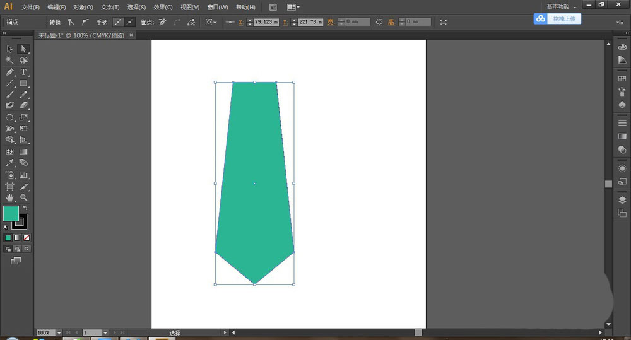
Task: Toggle constrain width and height link
Action: (x=379, y=22)
